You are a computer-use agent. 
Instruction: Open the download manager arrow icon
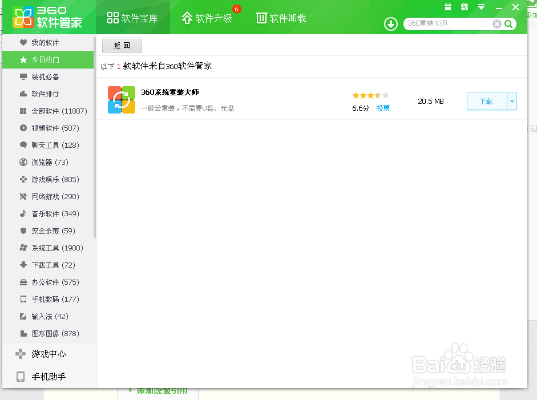[x=391, y=24]
